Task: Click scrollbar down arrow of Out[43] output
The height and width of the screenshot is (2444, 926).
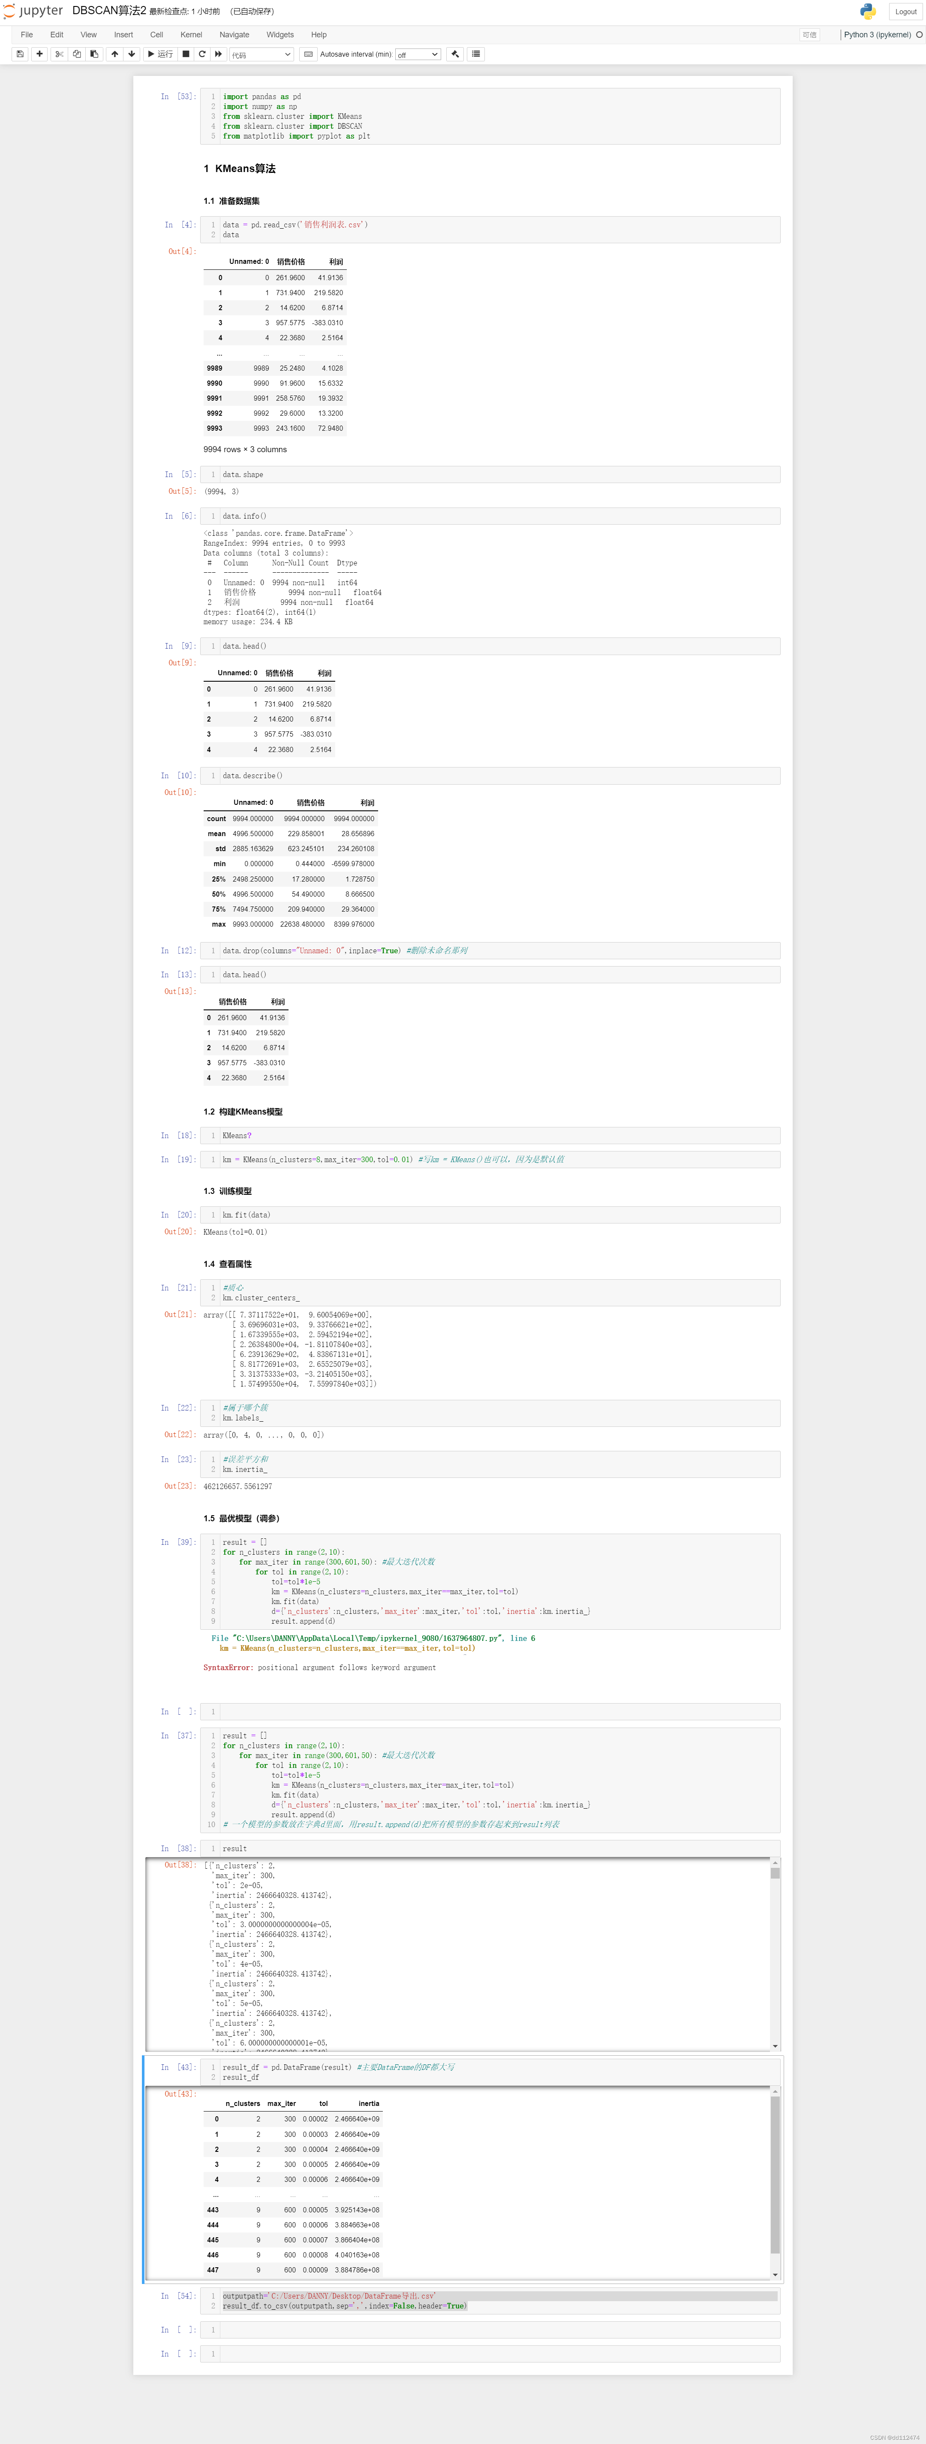Action: click(x=775, y=2275)
